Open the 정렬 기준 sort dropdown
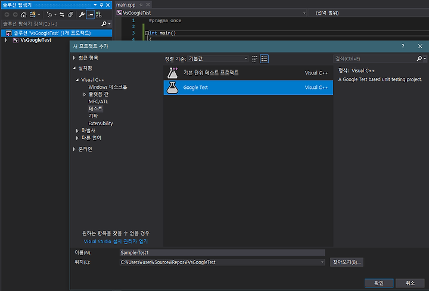 pos(218,58)
